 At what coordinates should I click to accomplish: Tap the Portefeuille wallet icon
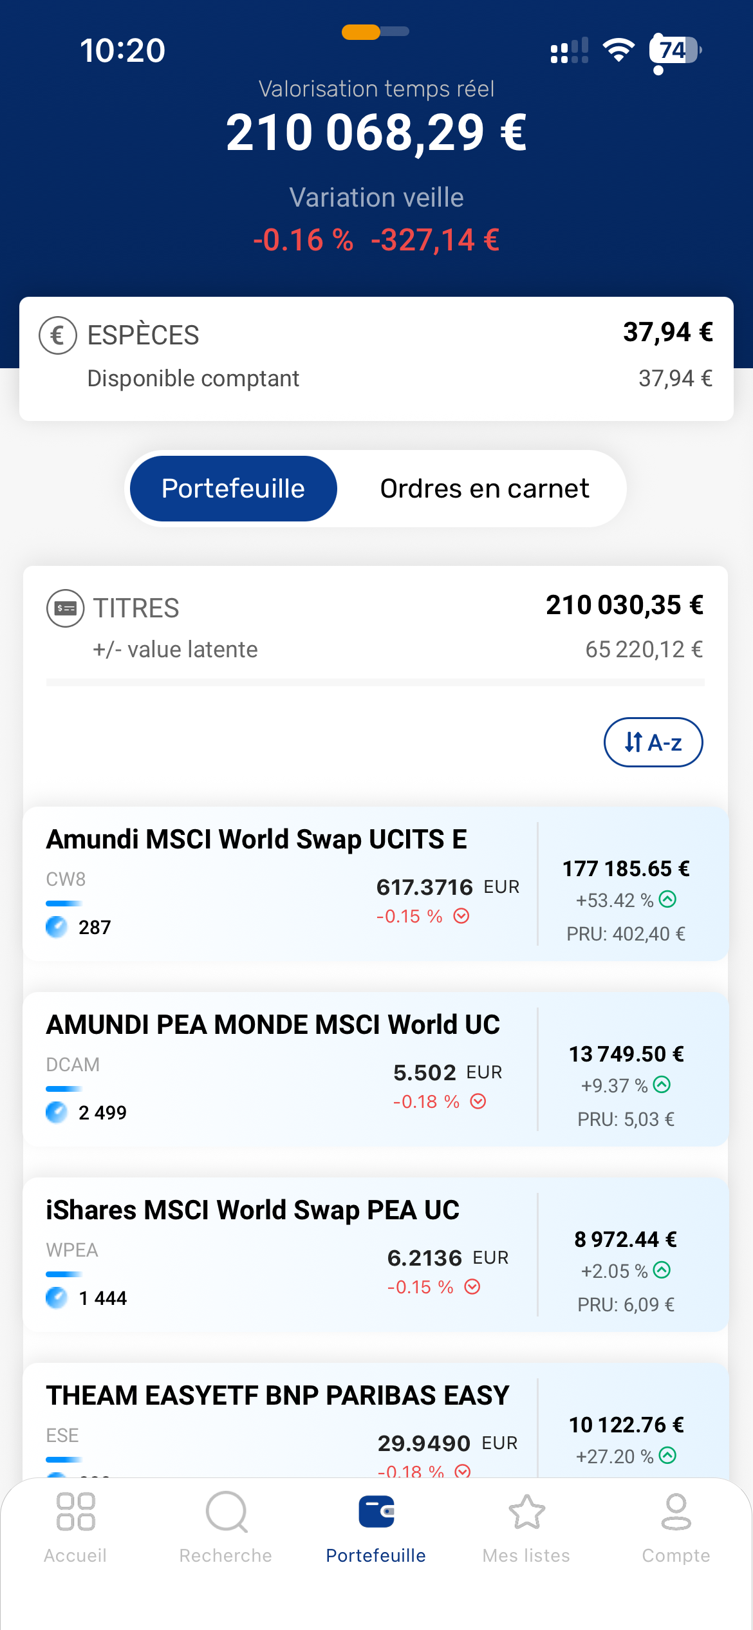[376, 1511]
